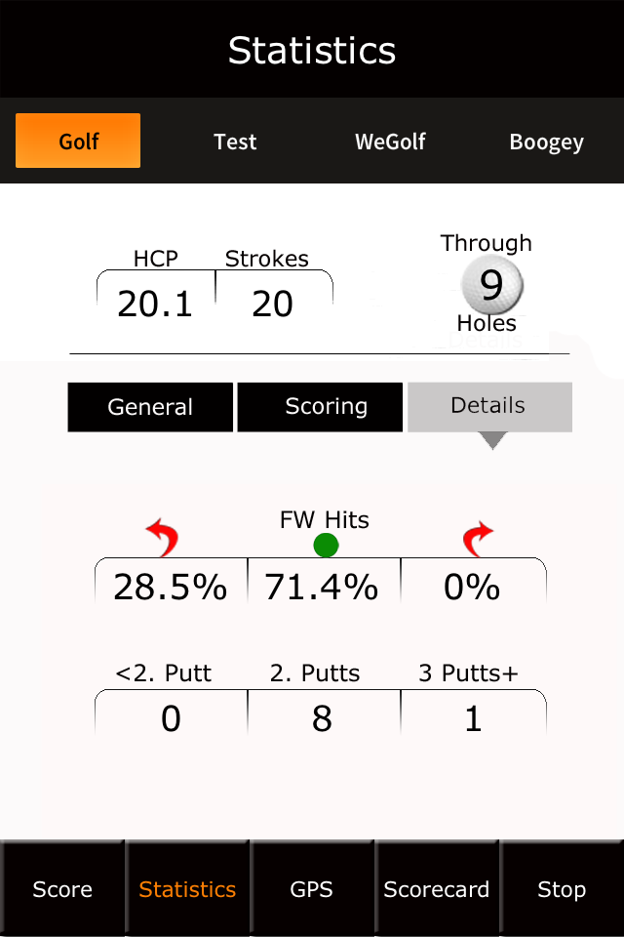This screenshot has height=937, width=624.
Task: Open the Scoring statistics section
Action: tap(320, 407)
